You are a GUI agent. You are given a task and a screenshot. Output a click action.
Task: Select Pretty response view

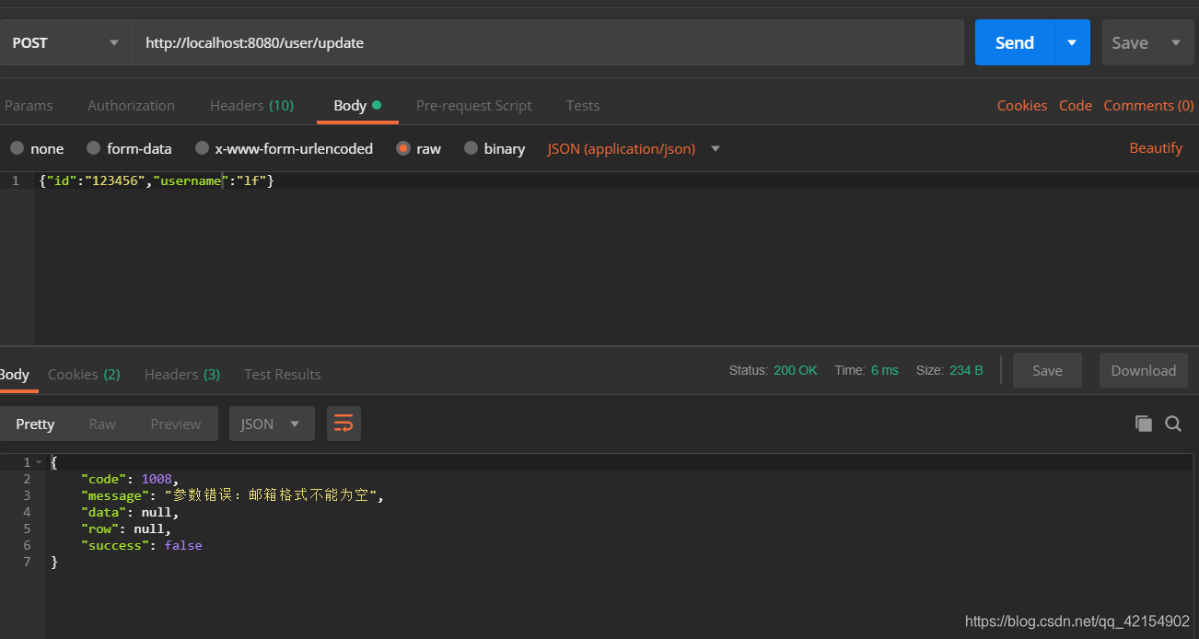click(35, 424)
